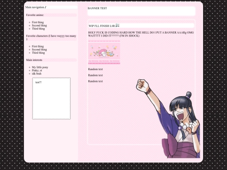Select the "My little pony" list item
This screenshot has width=227, height=170.
click(x=40, y=67)
